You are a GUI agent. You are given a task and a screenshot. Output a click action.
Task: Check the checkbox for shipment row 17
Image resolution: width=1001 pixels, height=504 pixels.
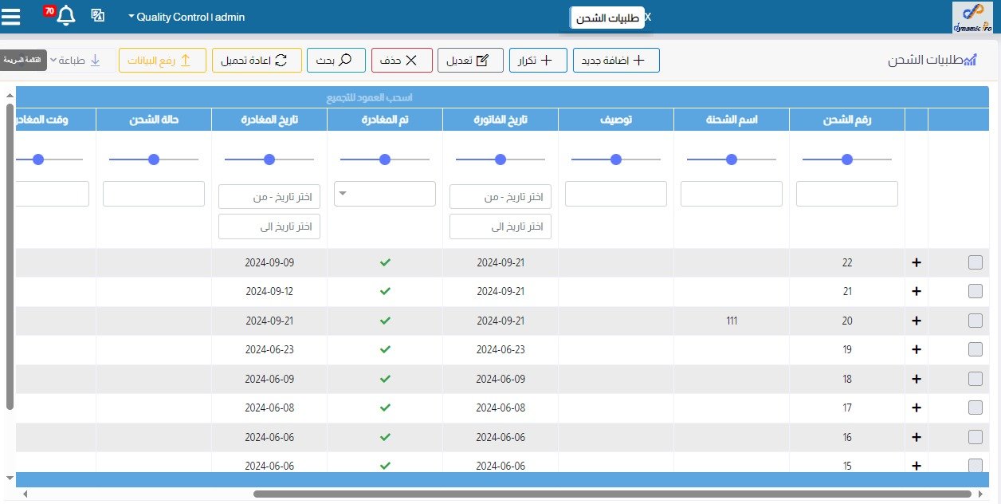pyautogui.click(x=975, y=408)
